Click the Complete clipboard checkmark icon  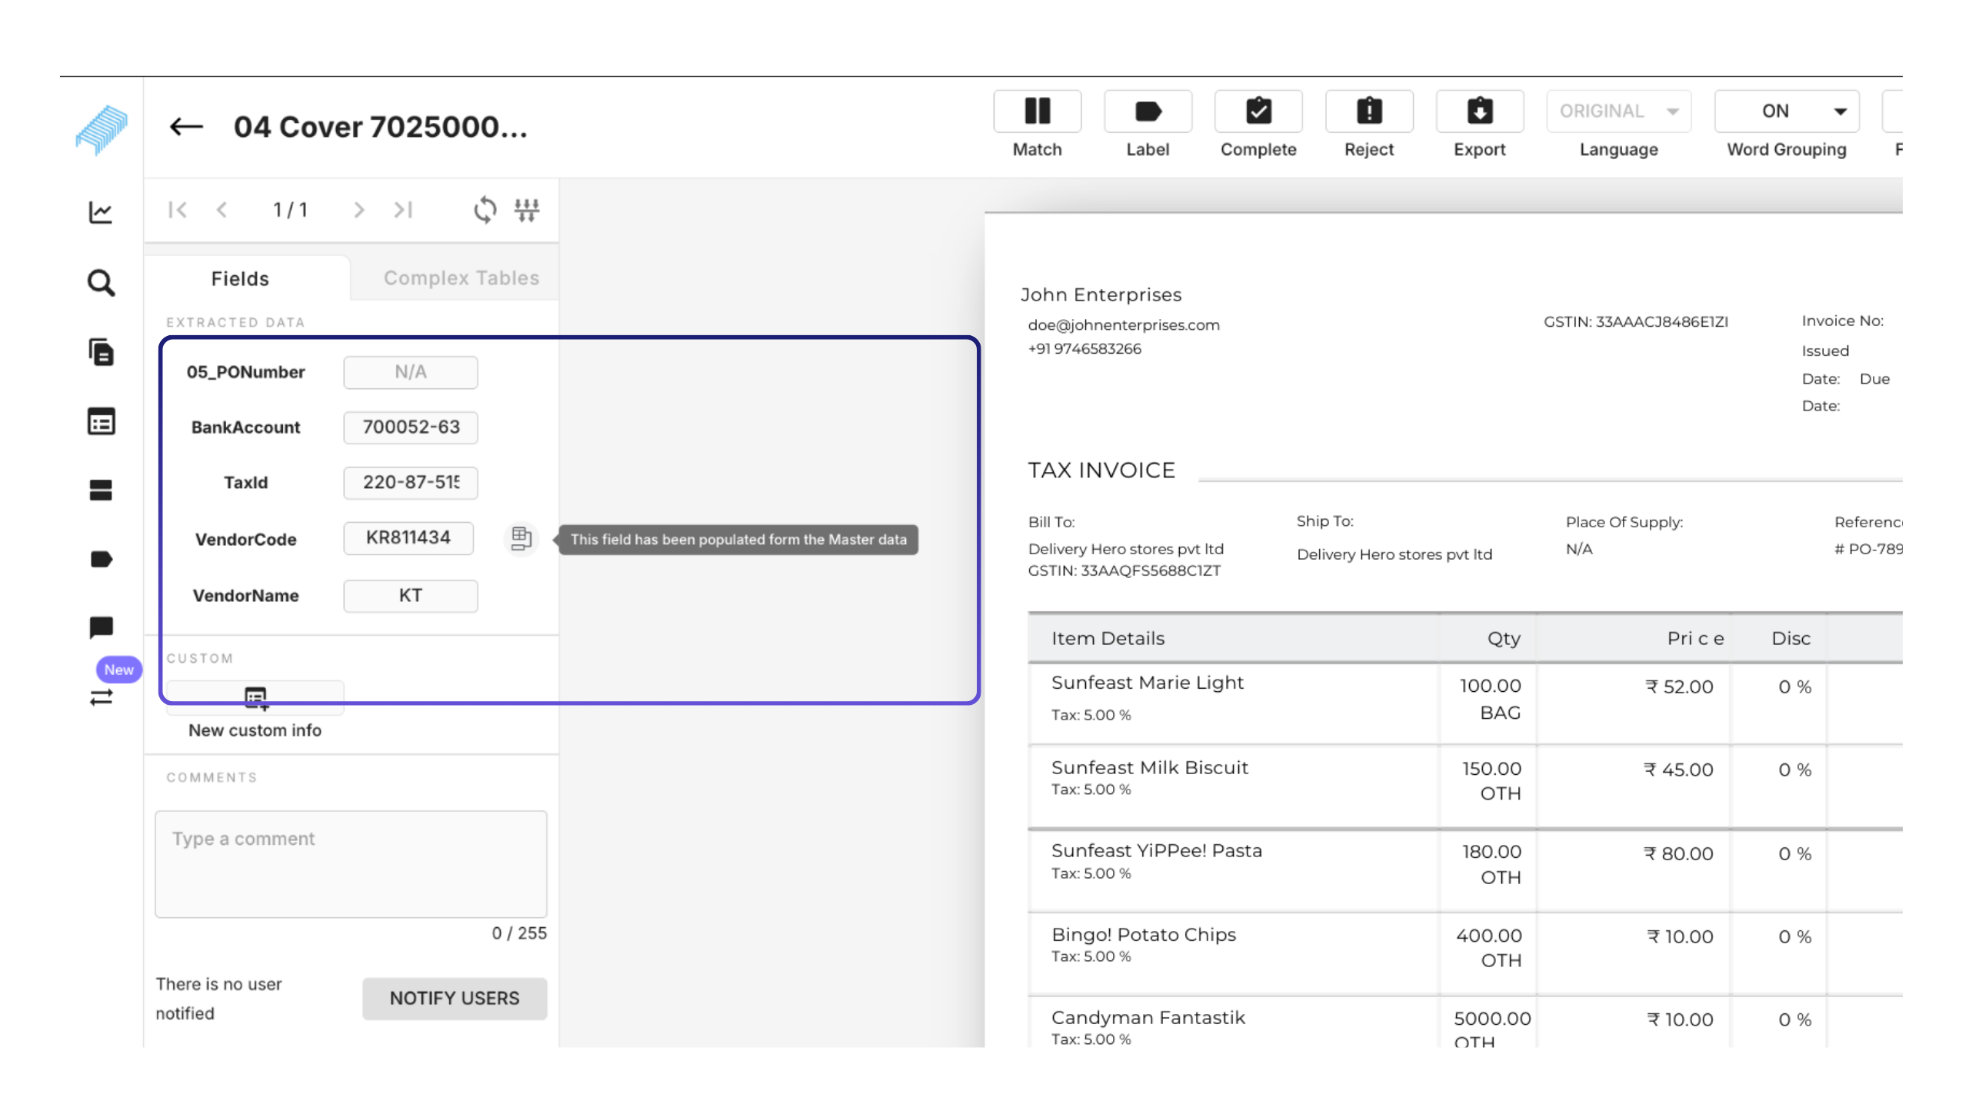[x=1258, y=111]
